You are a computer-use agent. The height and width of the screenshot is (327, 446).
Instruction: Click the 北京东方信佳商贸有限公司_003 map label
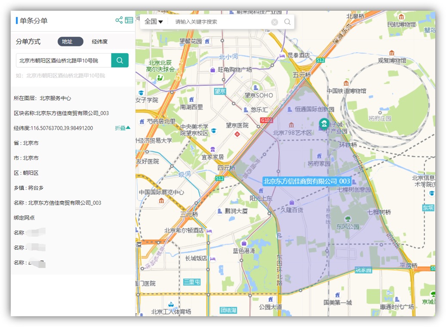(x=307, y=181)
